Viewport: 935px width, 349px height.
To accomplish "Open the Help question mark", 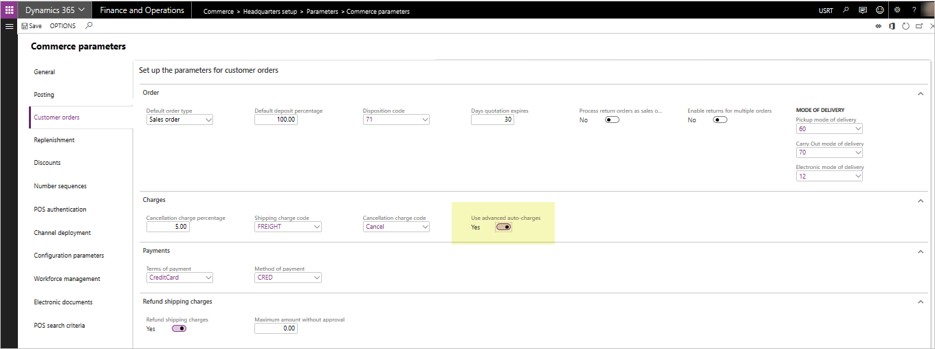I will click(914, 10).
